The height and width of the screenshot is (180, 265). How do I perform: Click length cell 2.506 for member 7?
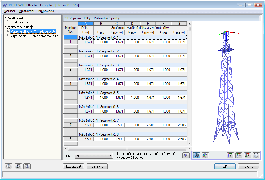point(86,125)
